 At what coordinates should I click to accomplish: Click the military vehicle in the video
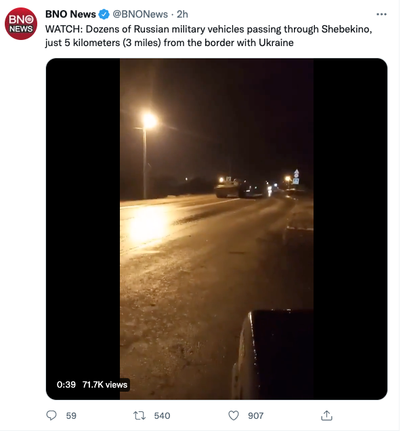coord(230,188)
